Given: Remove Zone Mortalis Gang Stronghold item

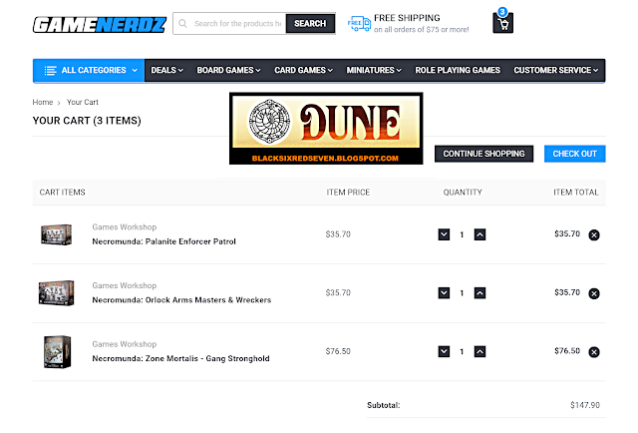Looking at the screenshot, I should (594, 352).
